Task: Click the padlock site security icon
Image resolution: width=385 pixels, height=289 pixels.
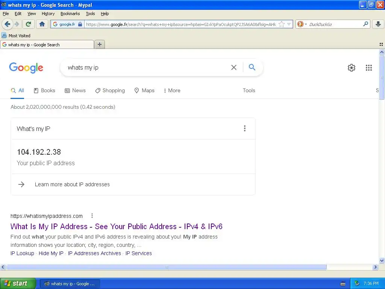Action: tap(80, 24)
